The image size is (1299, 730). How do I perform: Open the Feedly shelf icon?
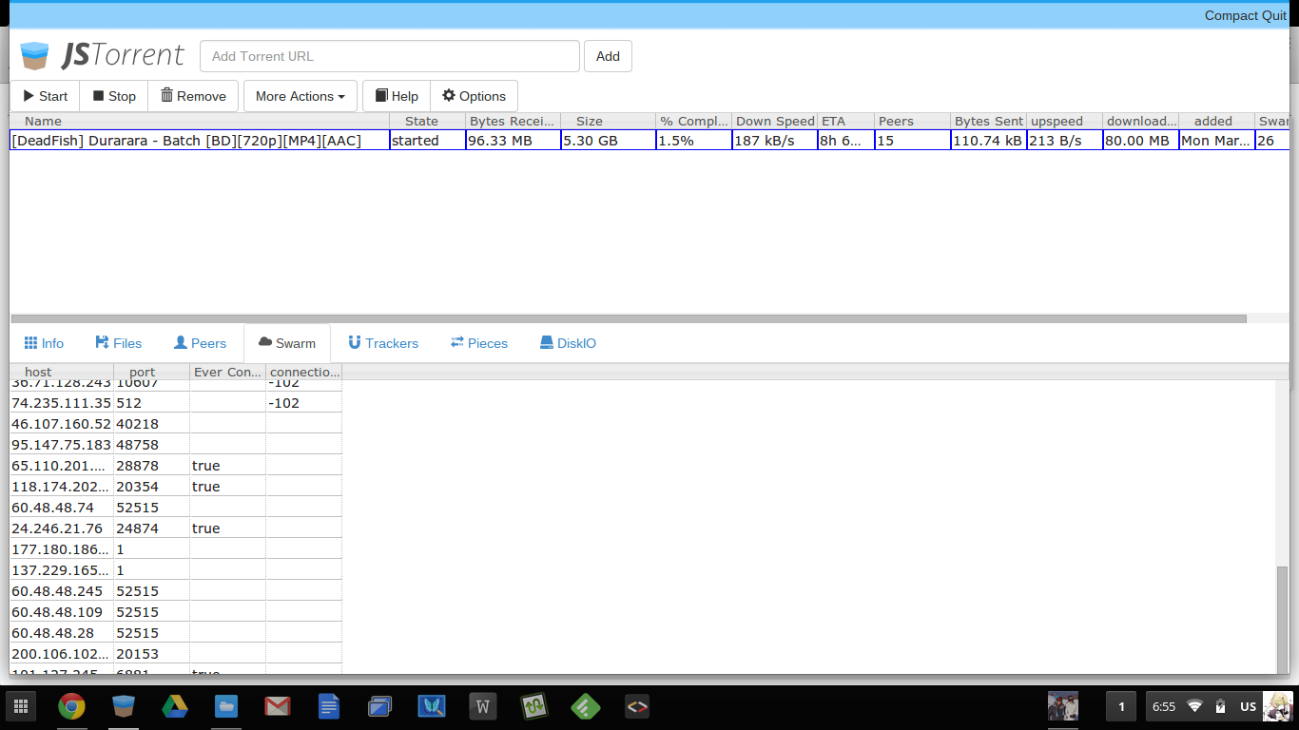586,706
